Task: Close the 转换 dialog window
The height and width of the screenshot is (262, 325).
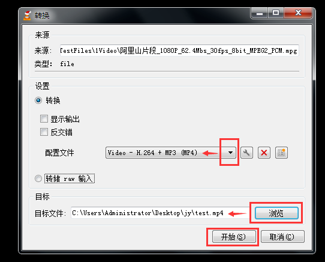Action: pyautogui.click(x=298, y=13)
